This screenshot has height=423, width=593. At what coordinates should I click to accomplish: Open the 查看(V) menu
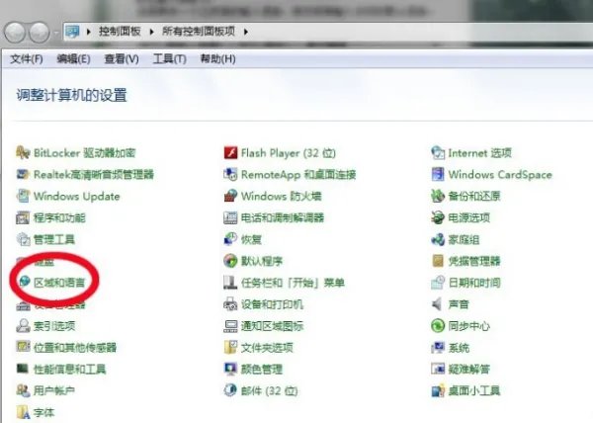122,59
